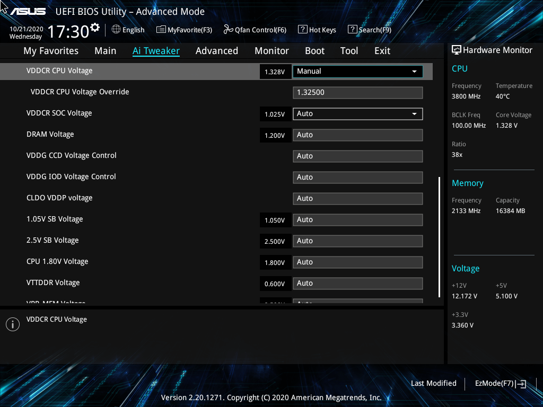This screenshot has width=543, height=407.
Task: Switch to Main tab
Action: [106, 51]
